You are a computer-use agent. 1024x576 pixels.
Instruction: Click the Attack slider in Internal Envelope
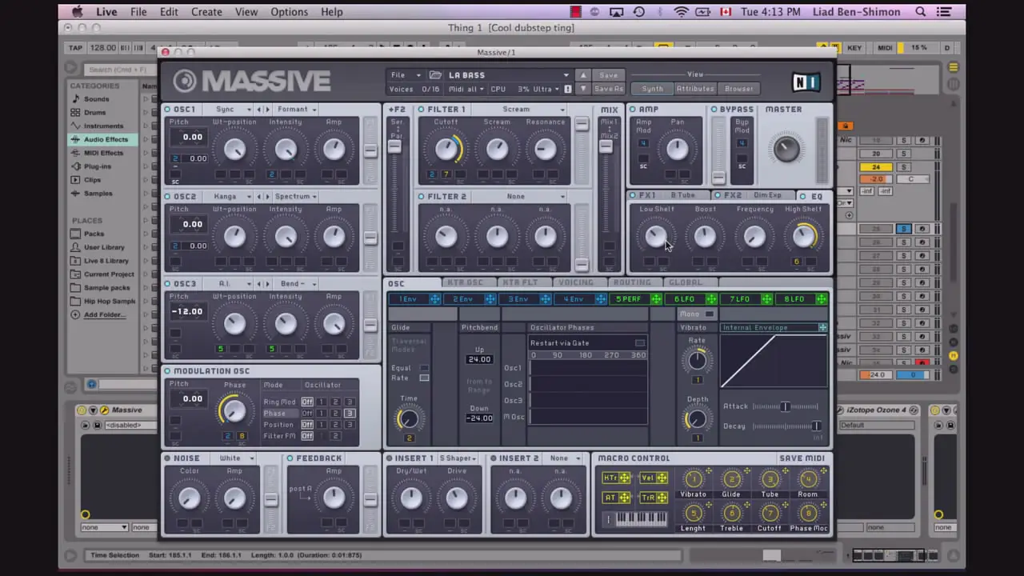click(786, 406)
